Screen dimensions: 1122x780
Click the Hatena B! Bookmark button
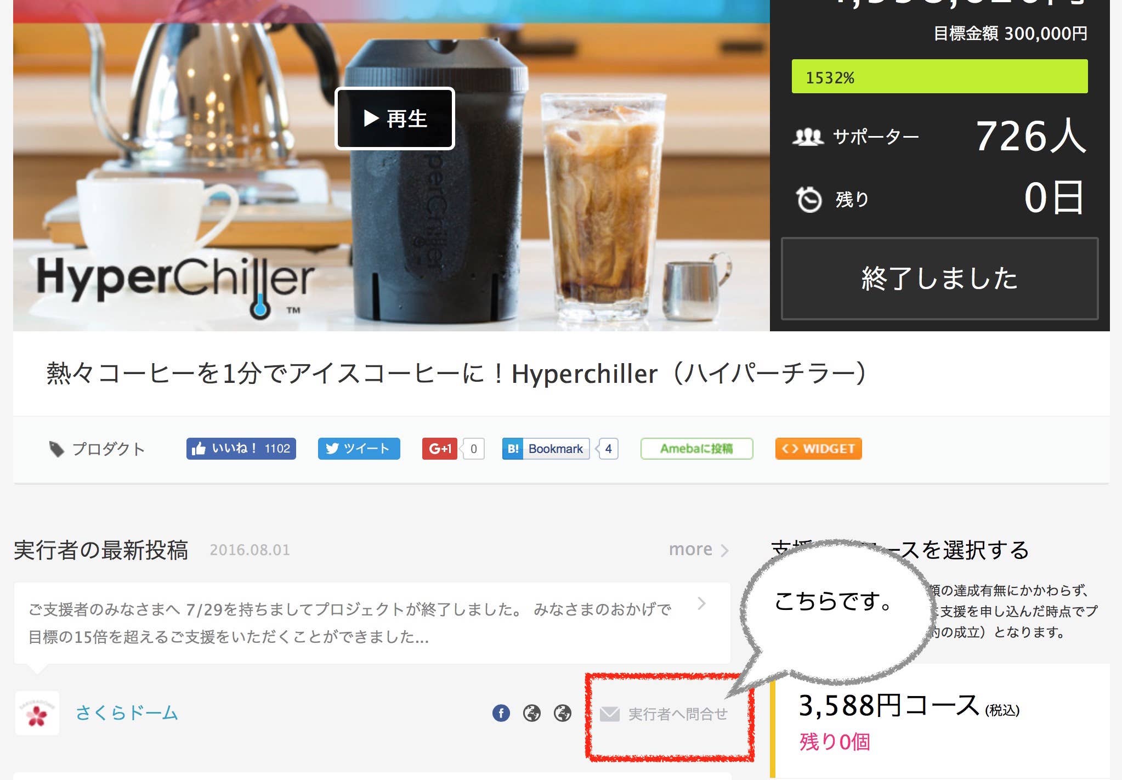[546, 449]
